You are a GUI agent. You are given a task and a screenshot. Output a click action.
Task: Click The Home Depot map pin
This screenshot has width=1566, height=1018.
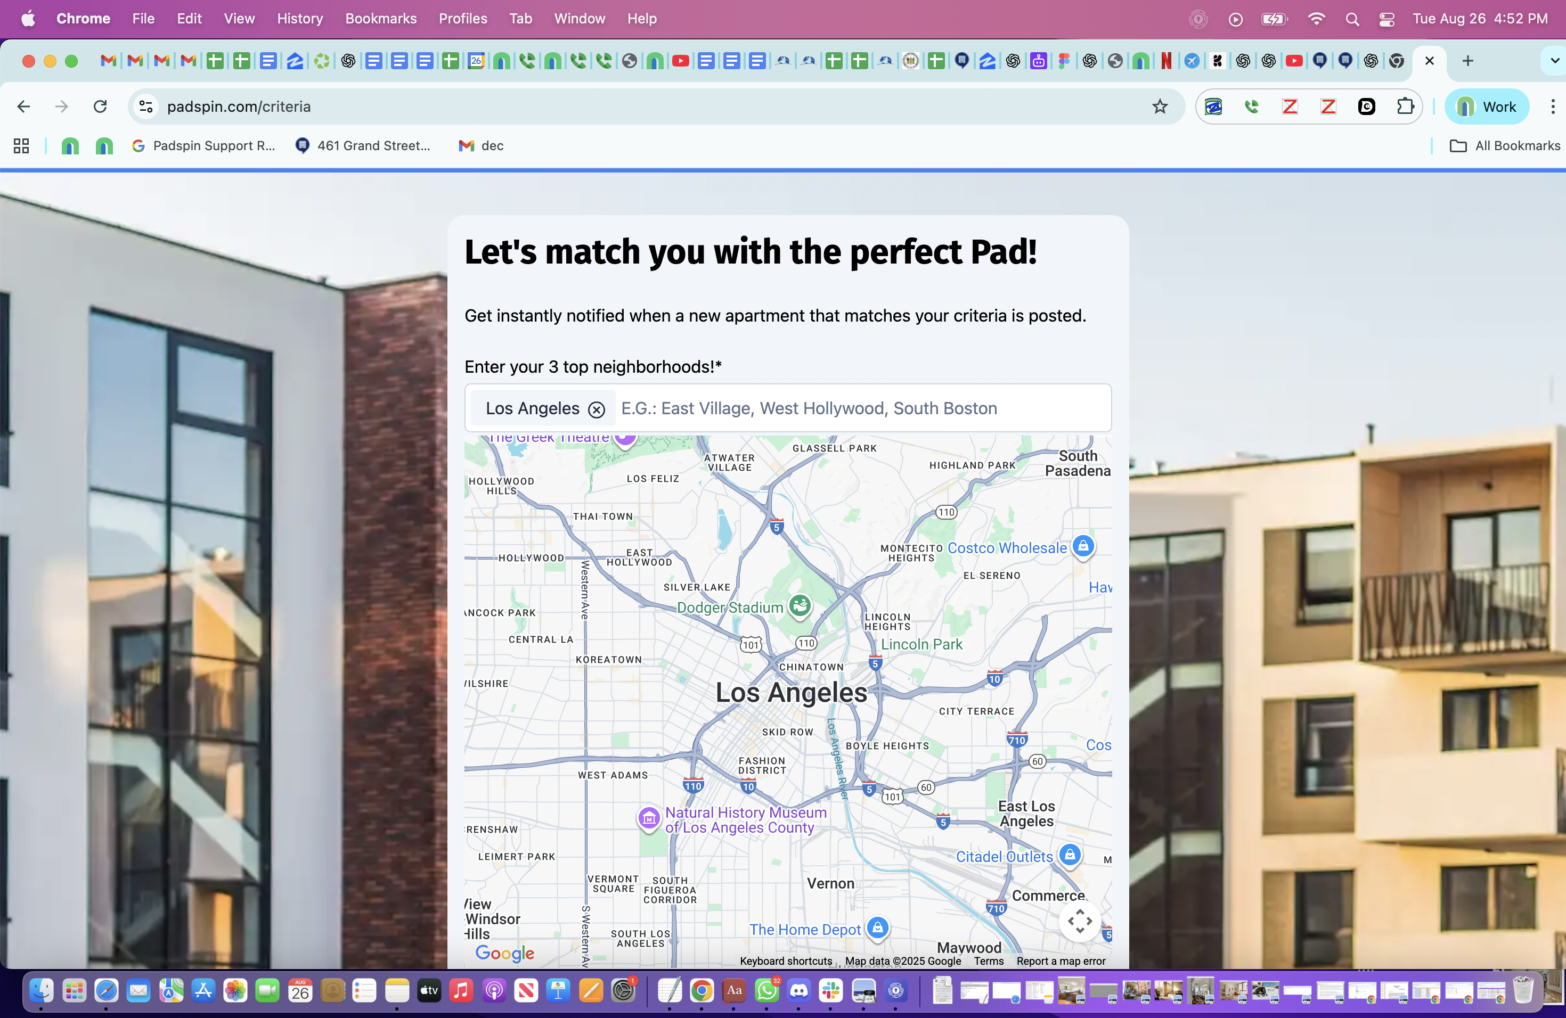point(877,927)
